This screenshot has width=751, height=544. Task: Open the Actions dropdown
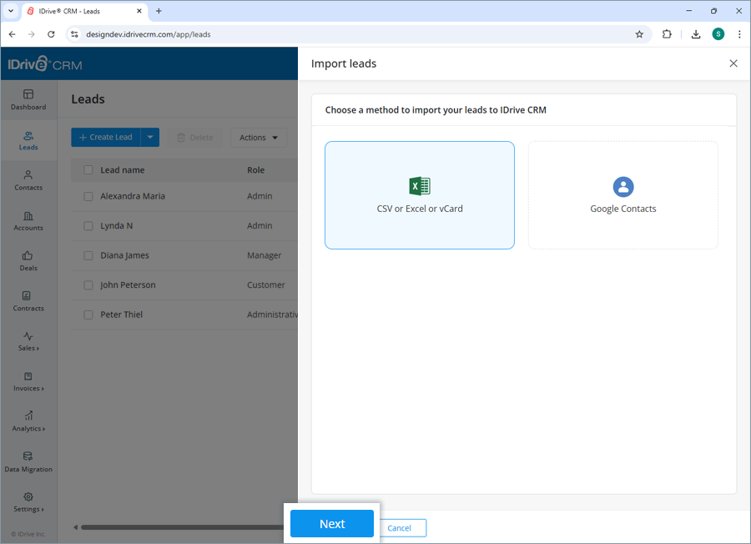point(259,137)
